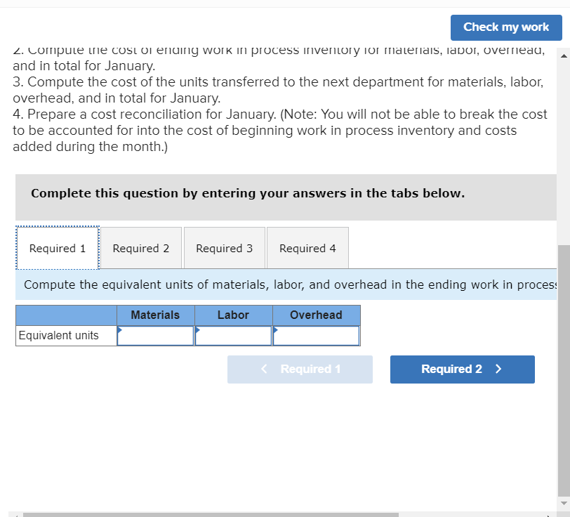570x517 pixels.
Task: Click the Materials column header
Action: tap(156, 315)
